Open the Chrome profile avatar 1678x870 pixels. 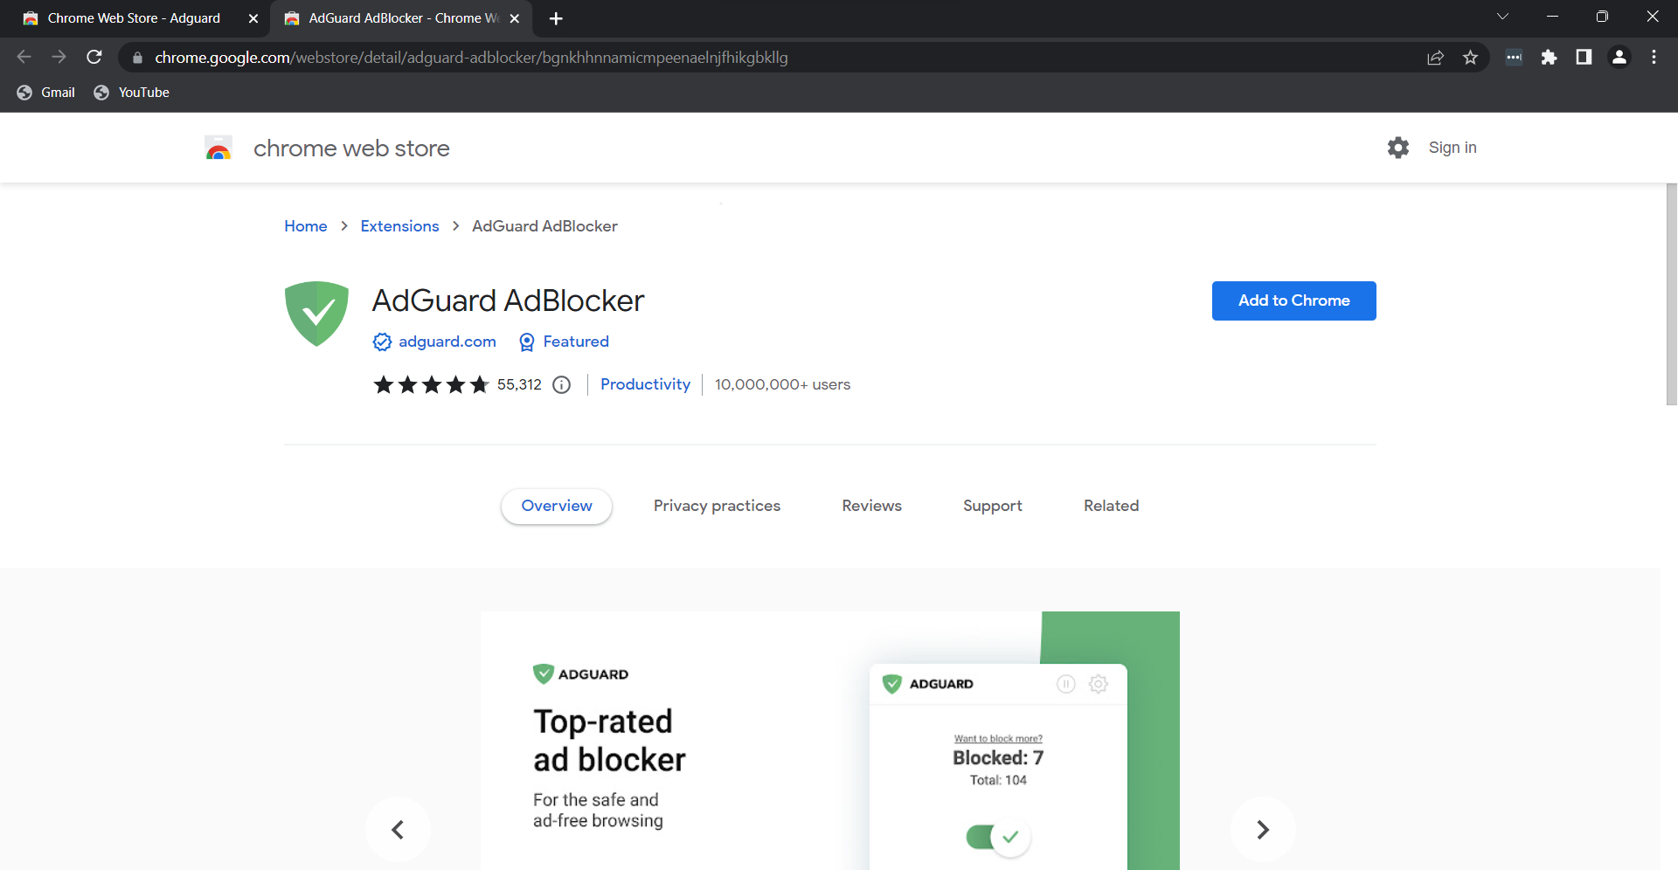coord(1619,57)
